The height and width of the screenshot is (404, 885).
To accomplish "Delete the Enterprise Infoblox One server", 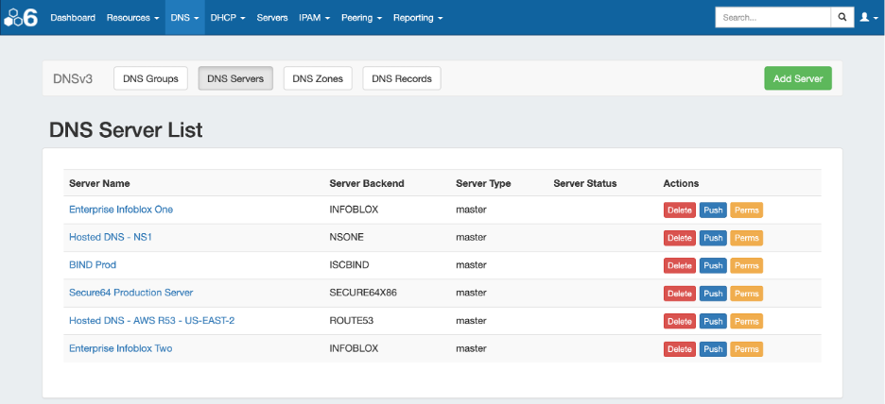I will coord(679,210).
